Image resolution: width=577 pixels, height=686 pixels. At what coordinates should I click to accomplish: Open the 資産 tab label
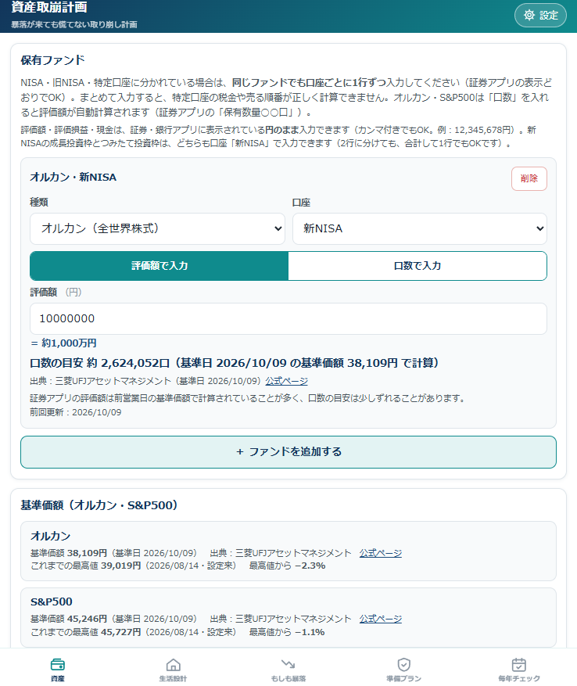pyautogui.click(x=58, y=678)
